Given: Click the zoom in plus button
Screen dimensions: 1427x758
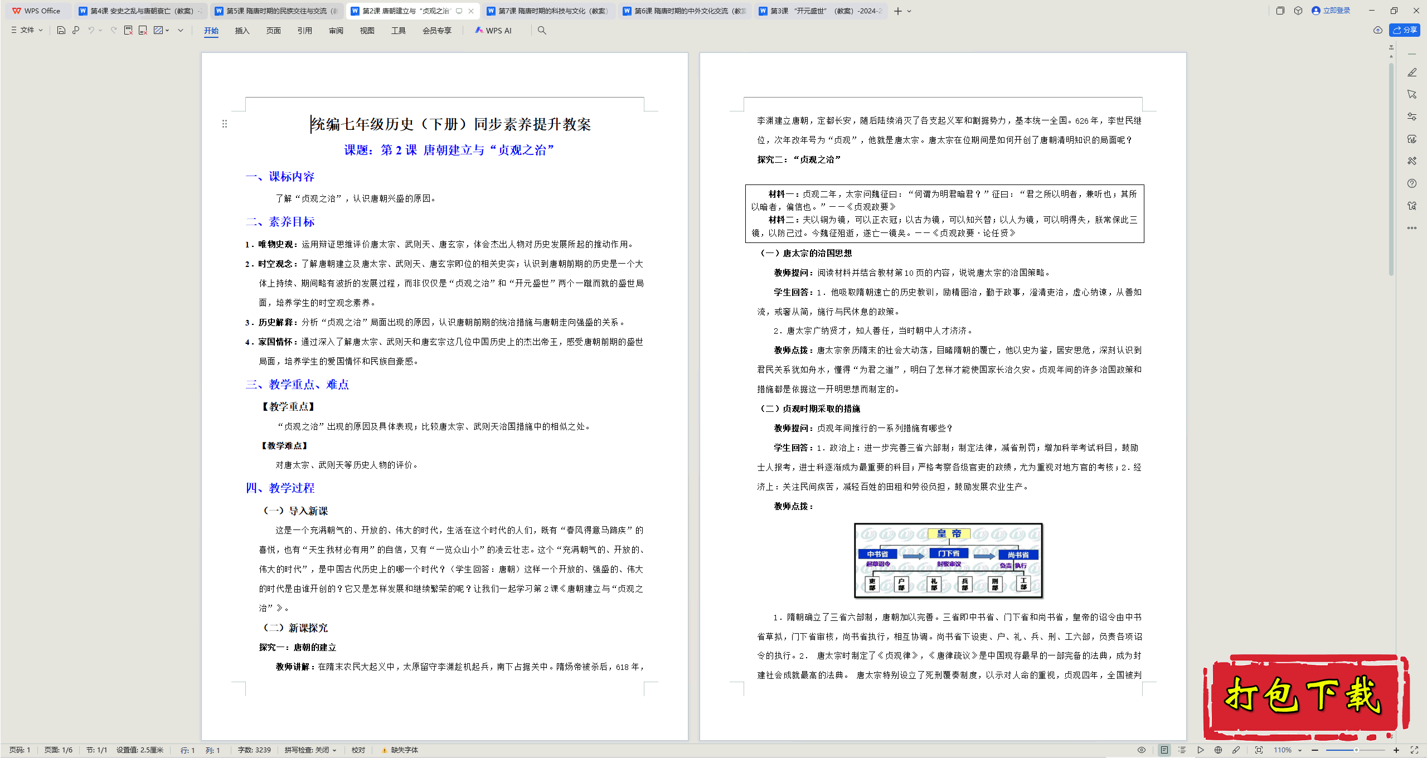Looking at the screenshot, I should click(1396, 750).
